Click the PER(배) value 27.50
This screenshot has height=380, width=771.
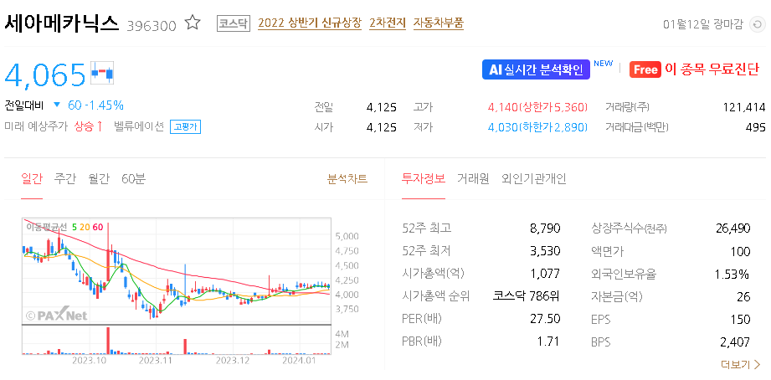coord(546,319)
